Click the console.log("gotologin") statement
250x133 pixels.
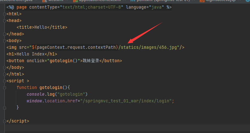click(57, 94)
